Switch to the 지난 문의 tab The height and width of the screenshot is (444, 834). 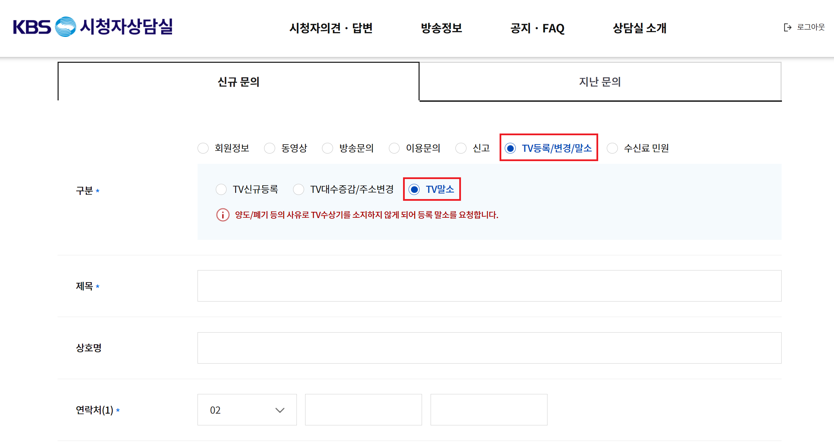click(x=600, y=82)
